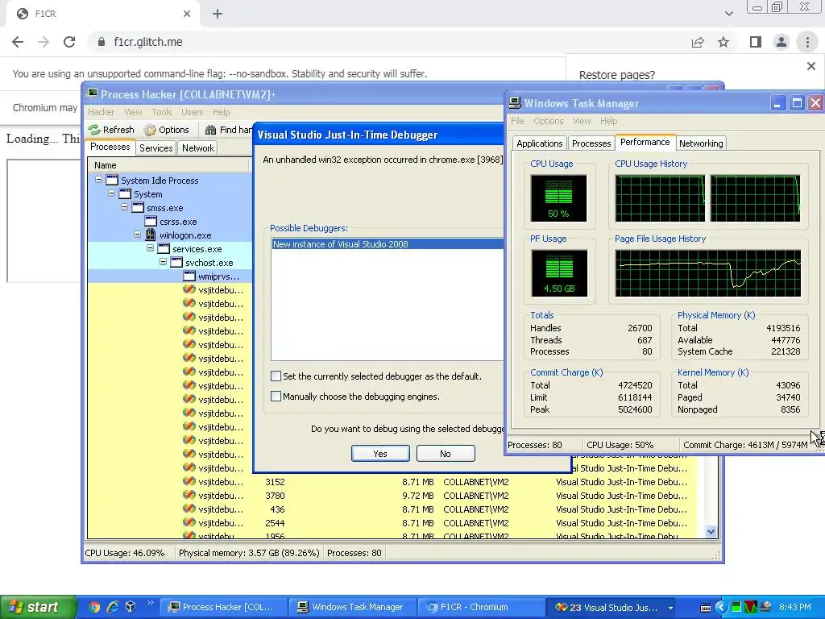Viewport: 825px width, 619px height.
Task: Collapse the services.exe tree node
Action: [150, 248]
